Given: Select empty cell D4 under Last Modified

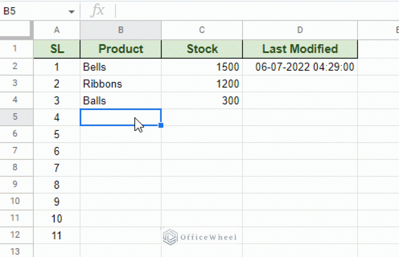Looking at the screenshot, I should 300,100.
